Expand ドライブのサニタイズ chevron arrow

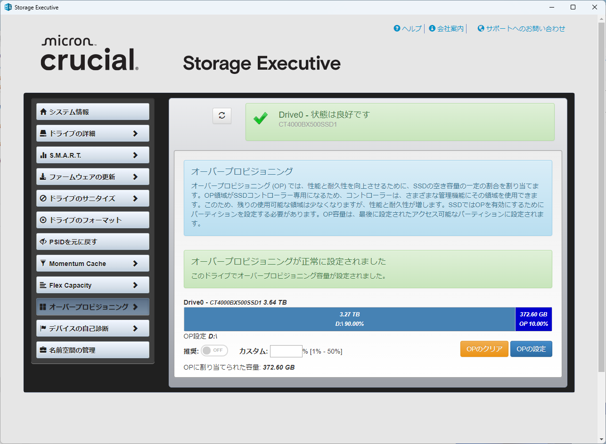(x=135, y=199)
